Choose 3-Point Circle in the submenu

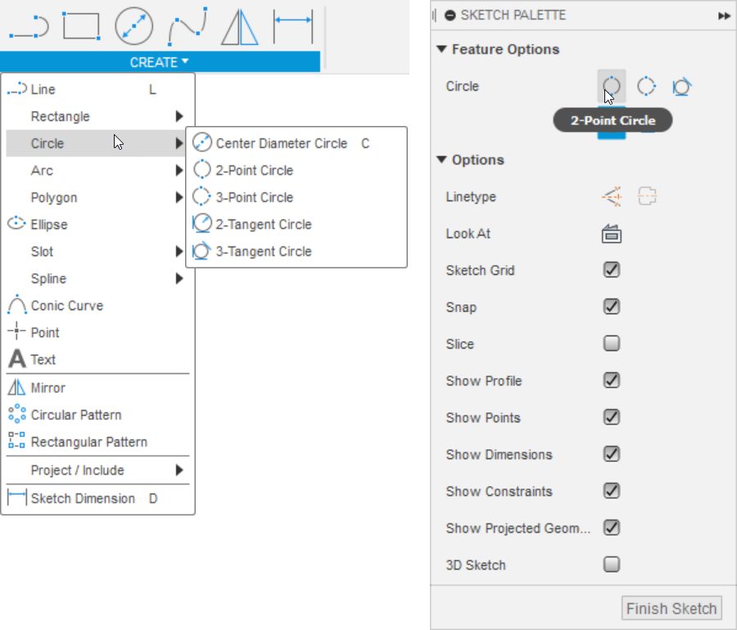pyautogui.click(x=296, y=197)
